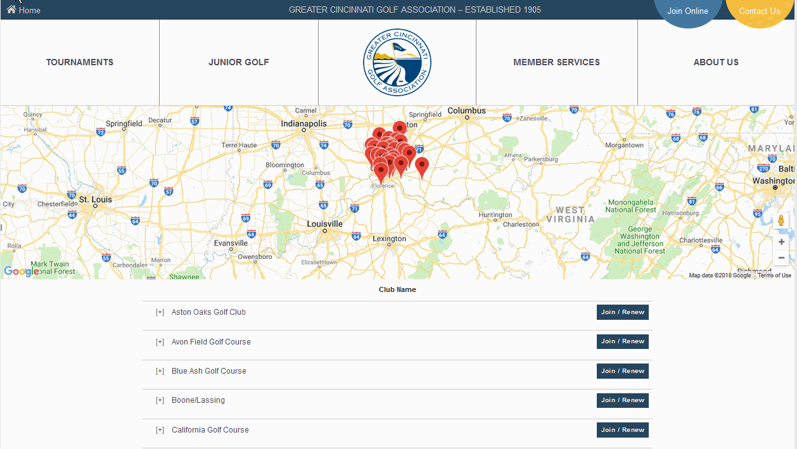
Task: Select the Avon Field Golf Course name
Action: 211,342
